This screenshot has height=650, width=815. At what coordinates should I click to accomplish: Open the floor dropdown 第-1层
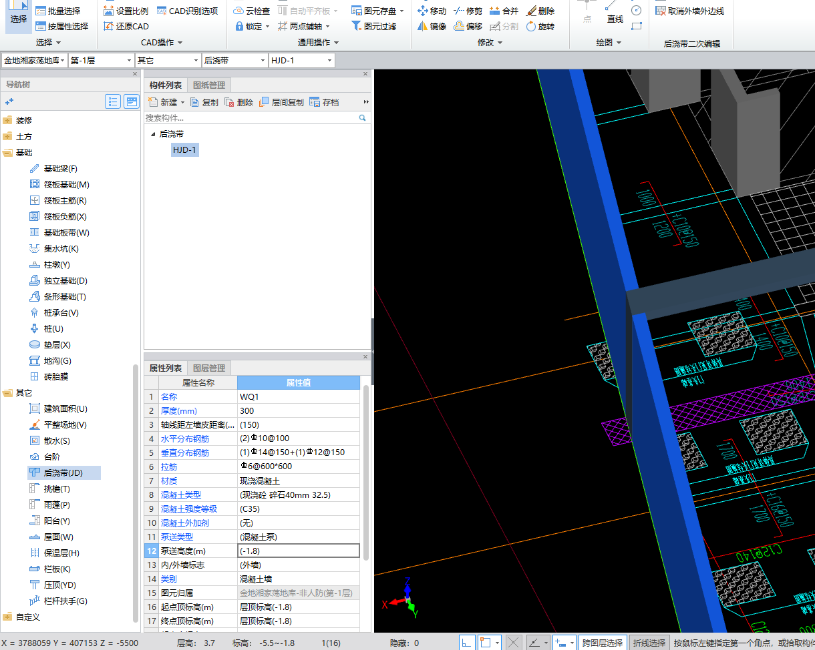coord(102,61)
